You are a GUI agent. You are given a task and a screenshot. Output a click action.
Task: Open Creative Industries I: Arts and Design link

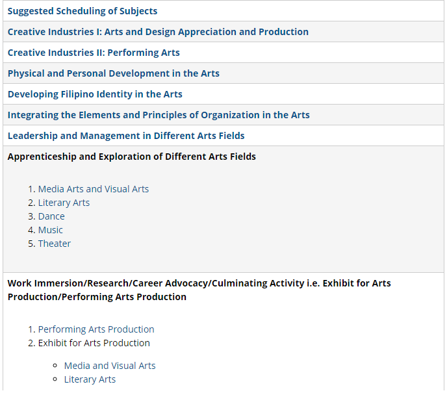[158, 32]
